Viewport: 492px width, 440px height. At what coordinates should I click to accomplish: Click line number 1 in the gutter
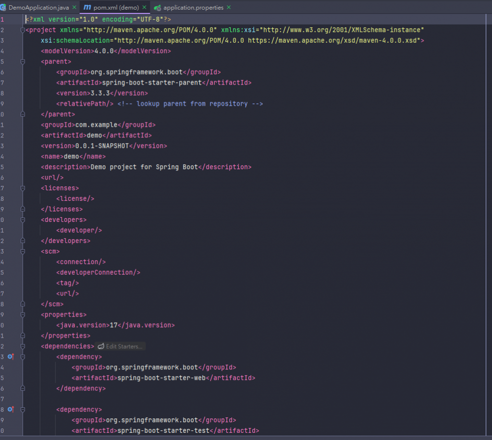pos(2,19)
